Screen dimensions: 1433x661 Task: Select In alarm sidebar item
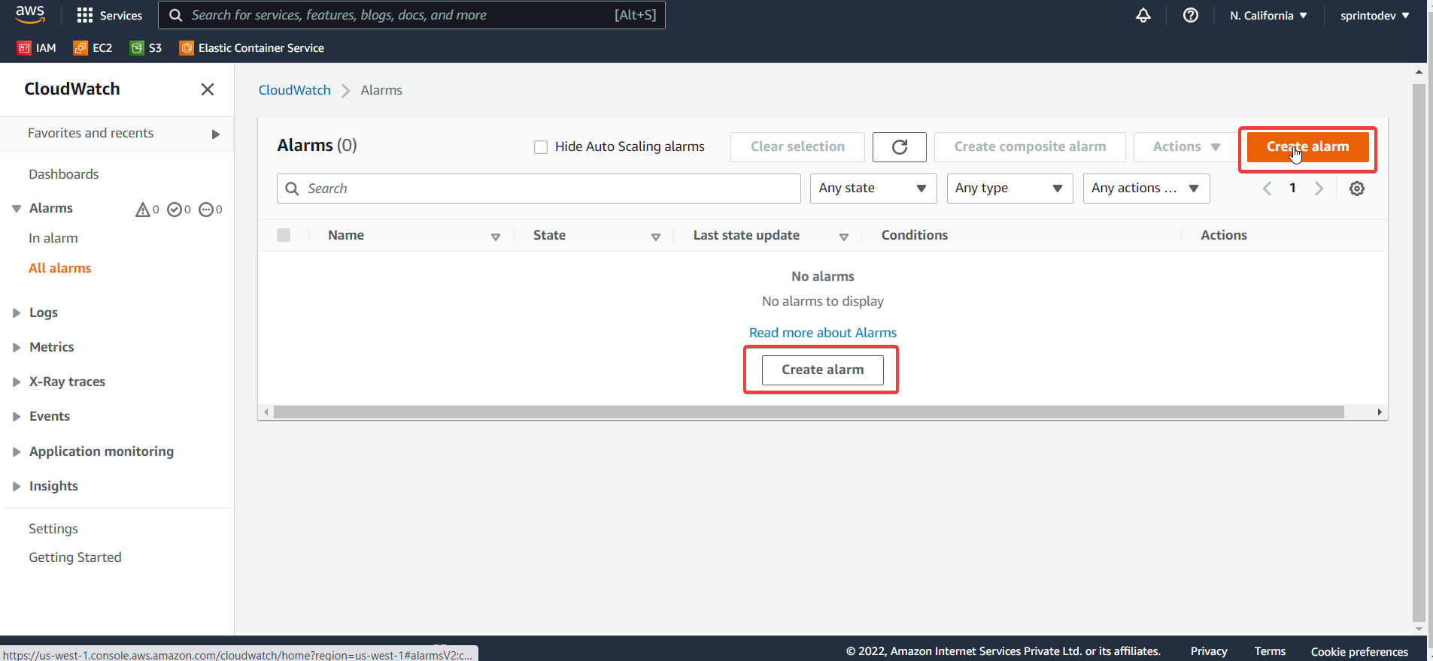click(x=53, y=238)
